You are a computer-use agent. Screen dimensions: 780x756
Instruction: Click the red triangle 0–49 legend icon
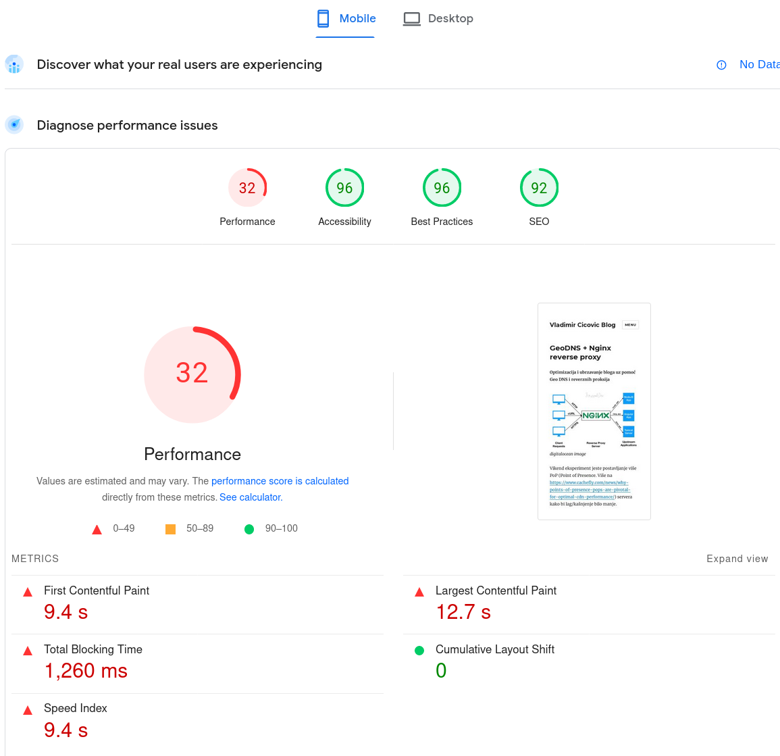coord(97,530)
